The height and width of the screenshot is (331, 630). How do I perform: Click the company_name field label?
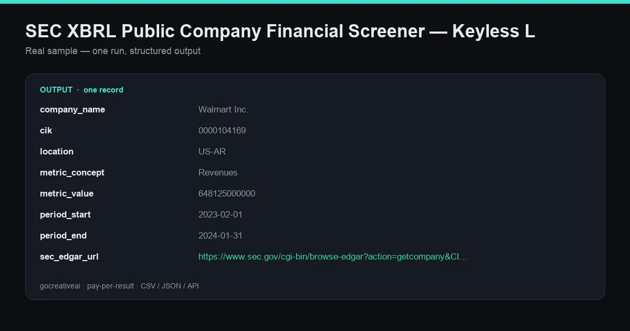point(72,109)
